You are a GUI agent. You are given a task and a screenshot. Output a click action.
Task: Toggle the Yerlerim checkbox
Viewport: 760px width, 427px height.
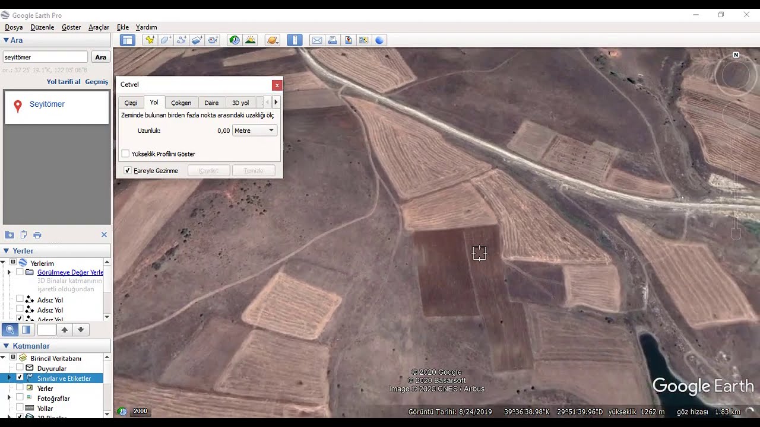12,262
